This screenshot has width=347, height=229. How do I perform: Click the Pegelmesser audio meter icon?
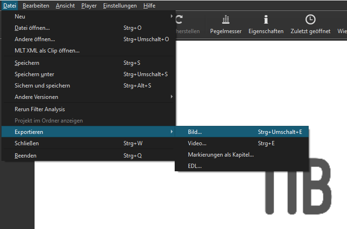226,20
